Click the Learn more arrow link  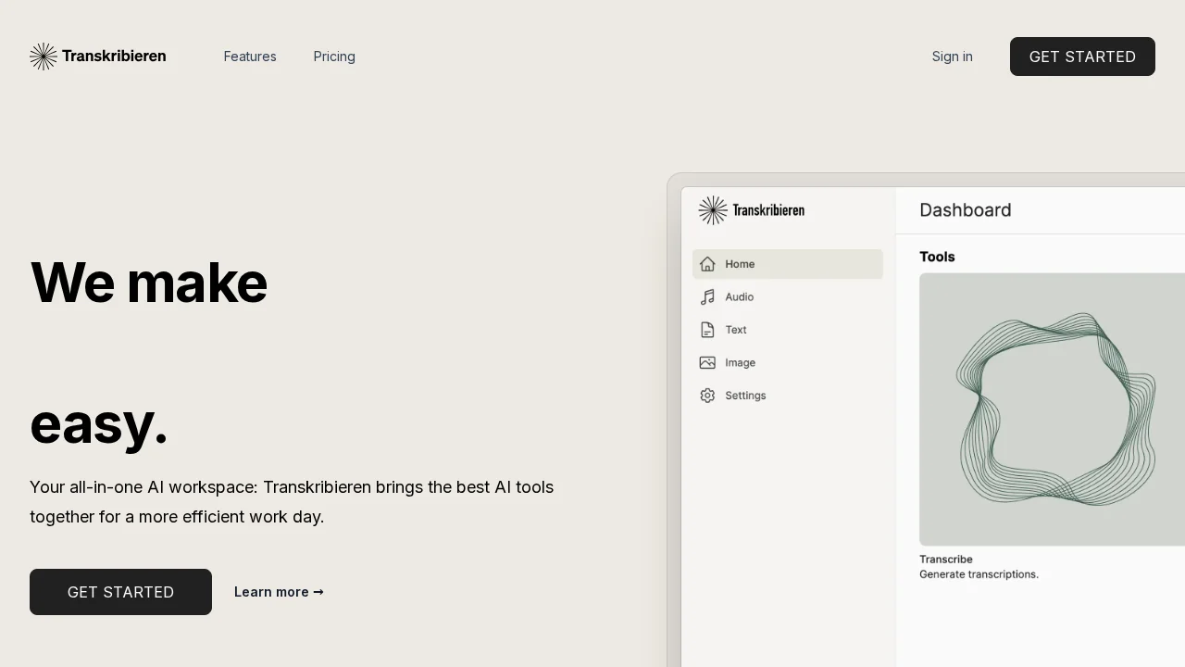click(x=279, y=592)
